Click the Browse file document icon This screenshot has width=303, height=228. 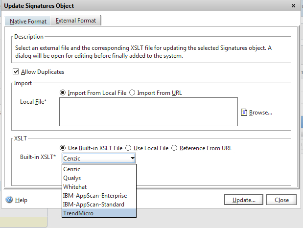pos(244,113)
